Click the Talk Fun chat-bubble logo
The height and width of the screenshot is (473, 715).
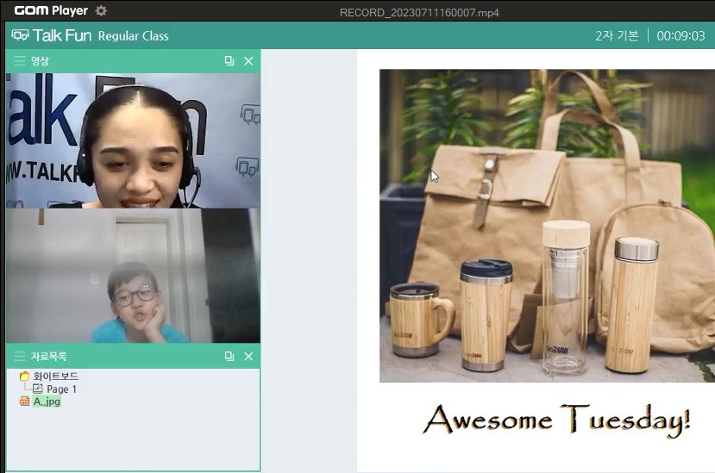click(x=20, y=36)
